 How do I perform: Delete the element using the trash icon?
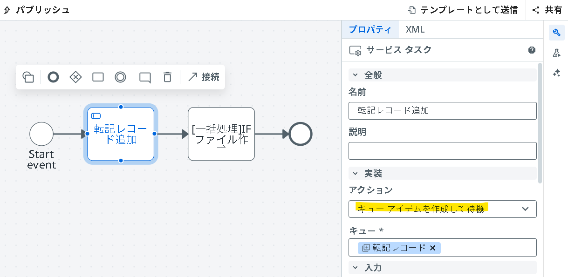167,77
